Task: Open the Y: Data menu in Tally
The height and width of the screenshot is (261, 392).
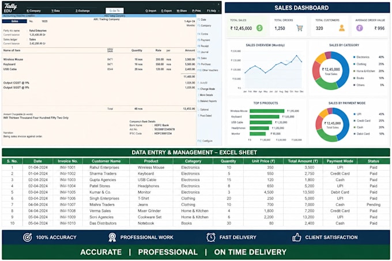Action: tap(55, 11)
